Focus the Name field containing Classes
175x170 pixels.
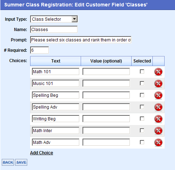(54, 29)
